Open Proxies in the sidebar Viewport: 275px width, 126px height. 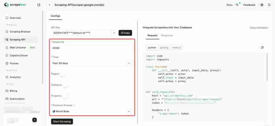(x=14, y=63)
